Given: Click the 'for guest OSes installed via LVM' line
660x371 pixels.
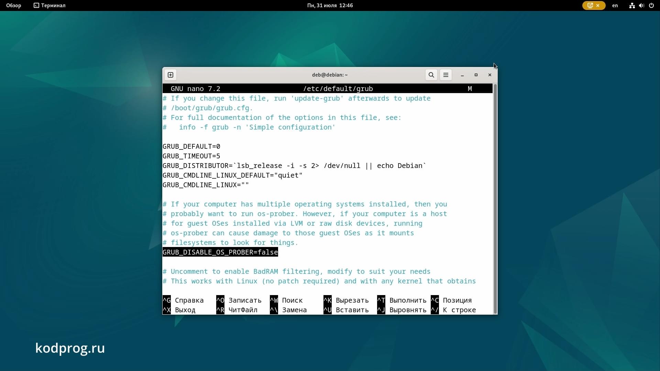Looking at the screenshot, I should pos(292,223).
